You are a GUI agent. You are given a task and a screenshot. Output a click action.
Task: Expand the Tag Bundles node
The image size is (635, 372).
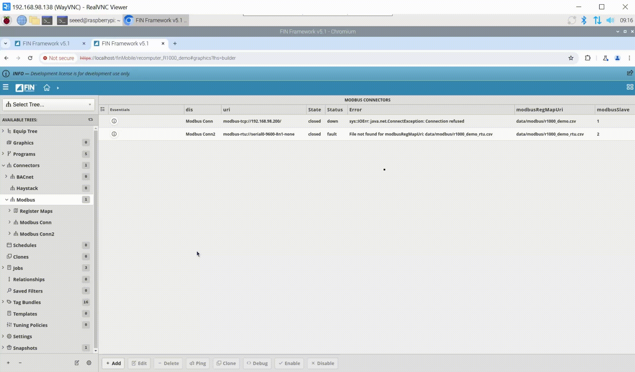click(3, 302)
